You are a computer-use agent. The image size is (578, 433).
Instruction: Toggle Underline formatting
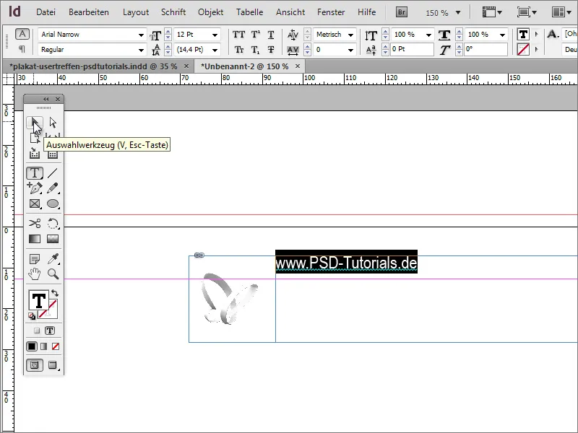pyautogui.click(x=271, y=35)
